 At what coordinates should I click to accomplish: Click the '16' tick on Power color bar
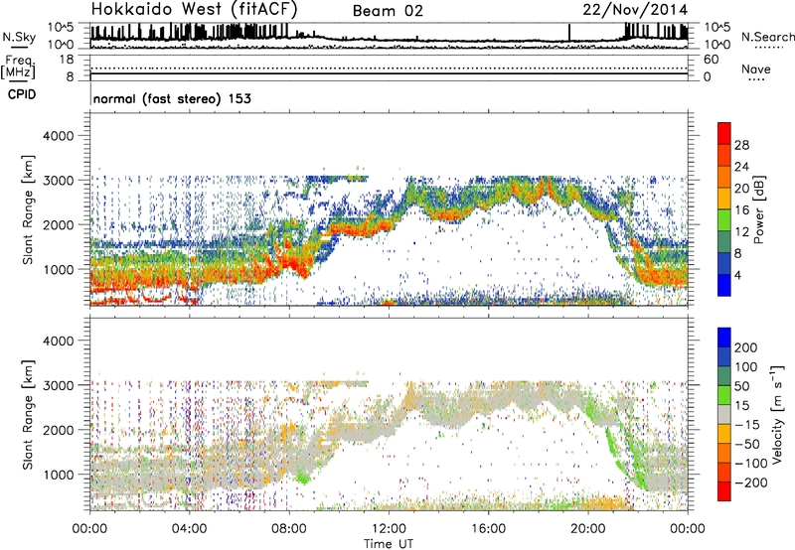point(741,210)
